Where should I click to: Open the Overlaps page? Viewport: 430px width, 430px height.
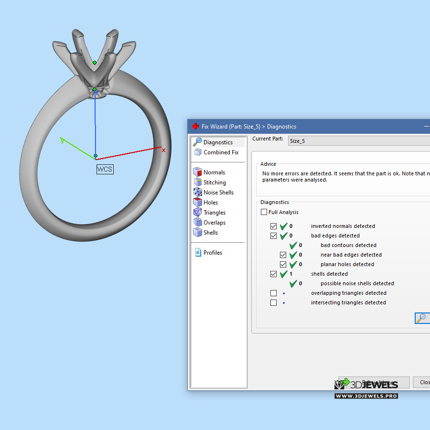(214, 223)
